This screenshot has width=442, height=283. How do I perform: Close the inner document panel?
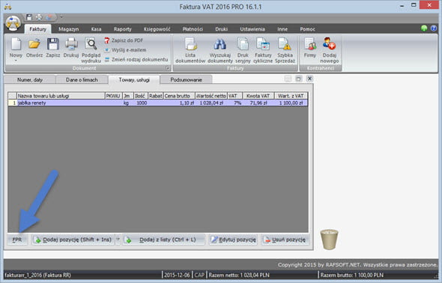point(309,79)
